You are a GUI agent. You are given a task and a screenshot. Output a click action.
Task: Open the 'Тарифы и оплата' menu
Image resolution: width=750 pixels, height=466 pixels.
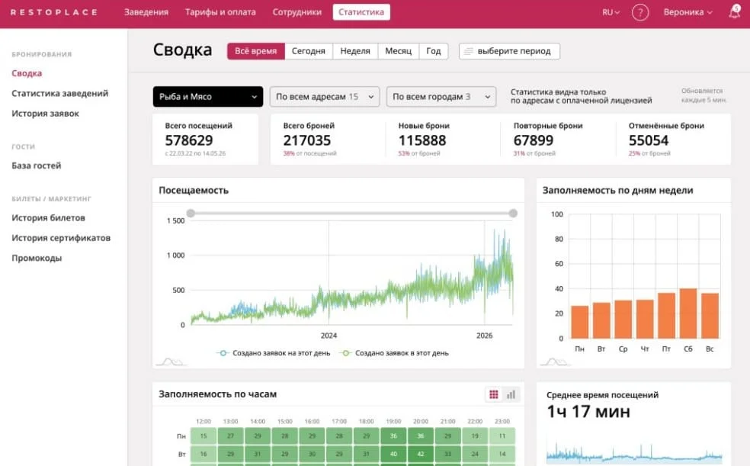click(x=220, y=12)
